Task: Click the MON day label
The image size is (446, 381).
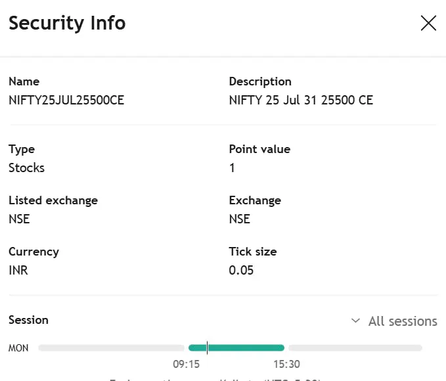Action: click(18, 348)
